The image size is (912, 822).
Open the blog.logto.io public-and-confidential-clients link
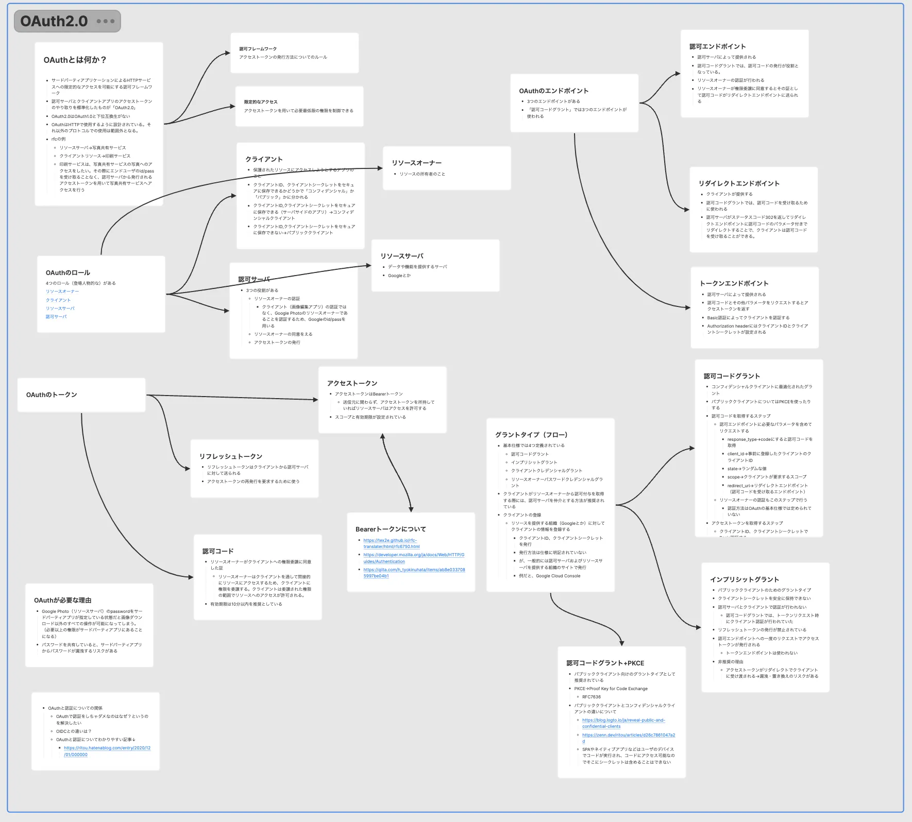pos(623,723)
